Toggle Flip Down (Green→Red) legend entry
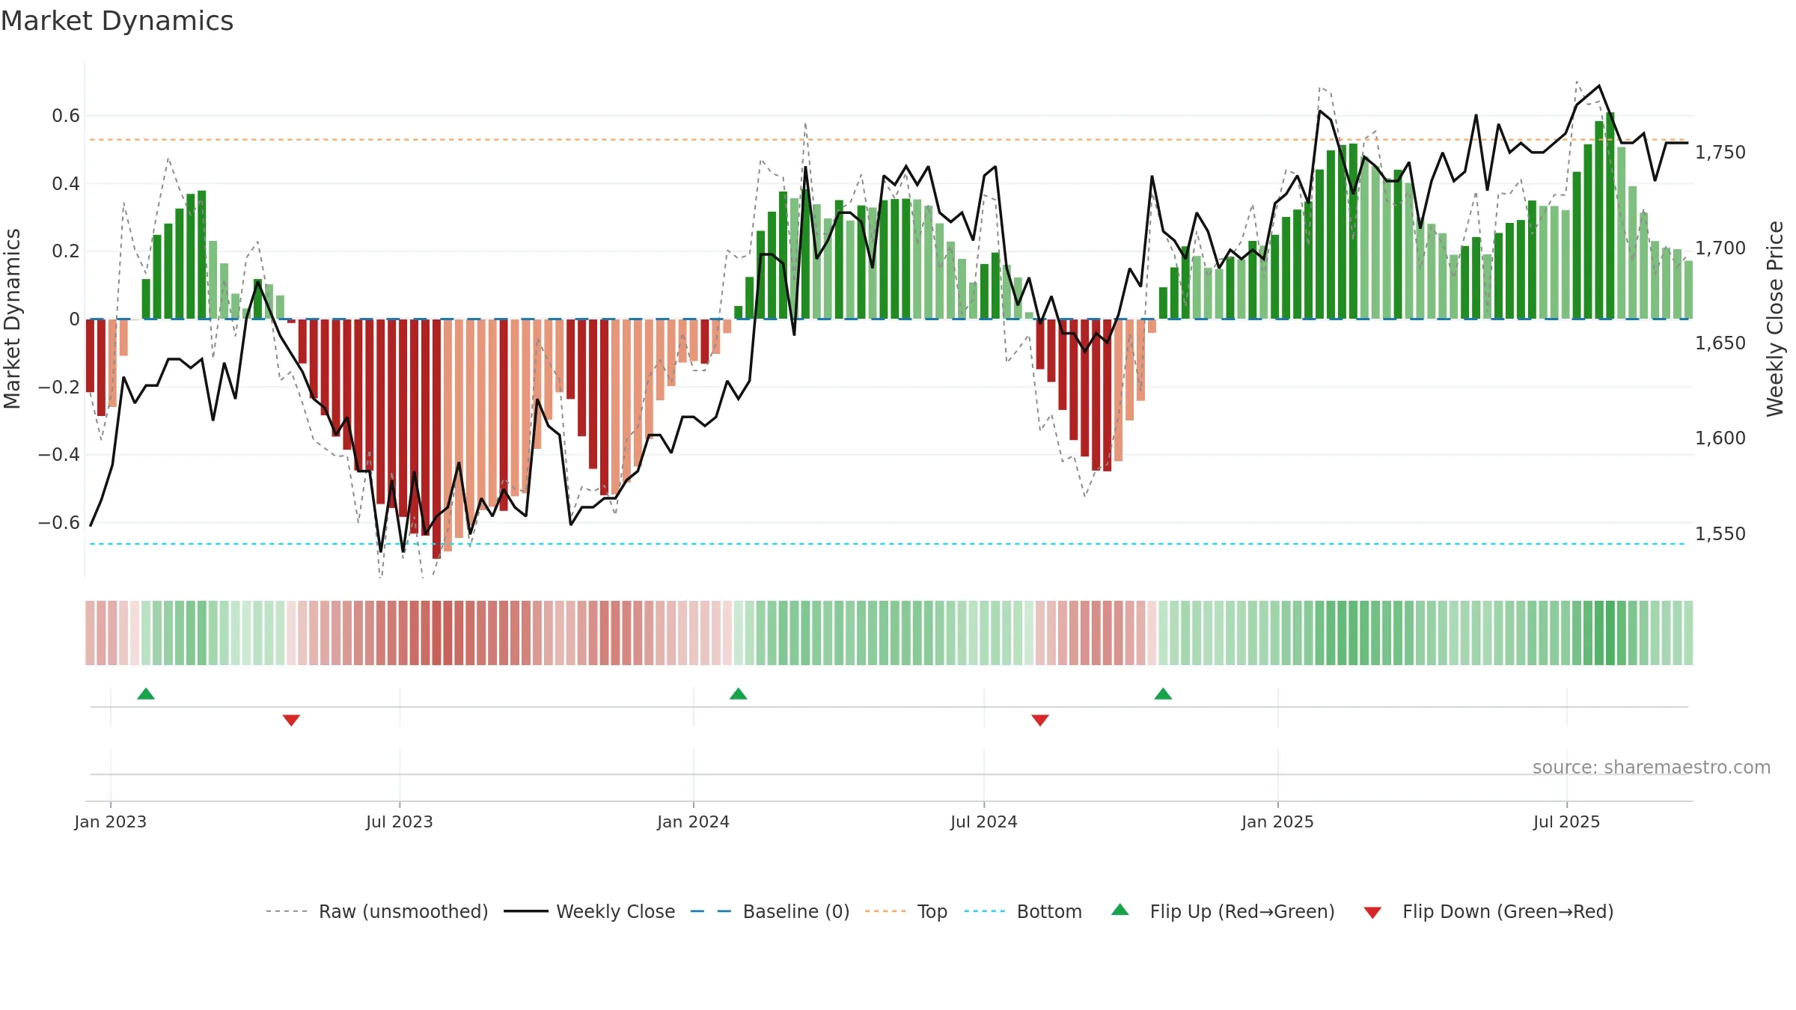Screen dimensions: 1796x1010 click(x=1488, y=911)
